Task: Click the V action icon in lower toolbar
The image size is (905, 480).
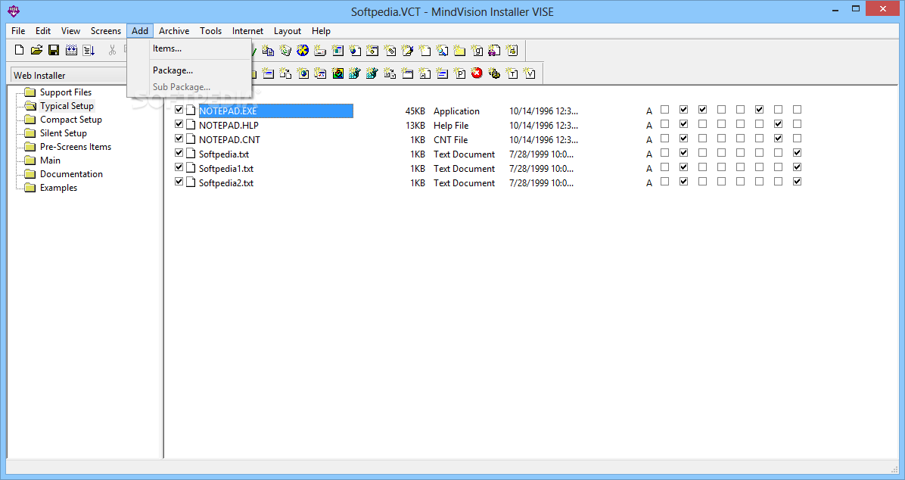Action: pyautogui.click(x=529, y=73)
